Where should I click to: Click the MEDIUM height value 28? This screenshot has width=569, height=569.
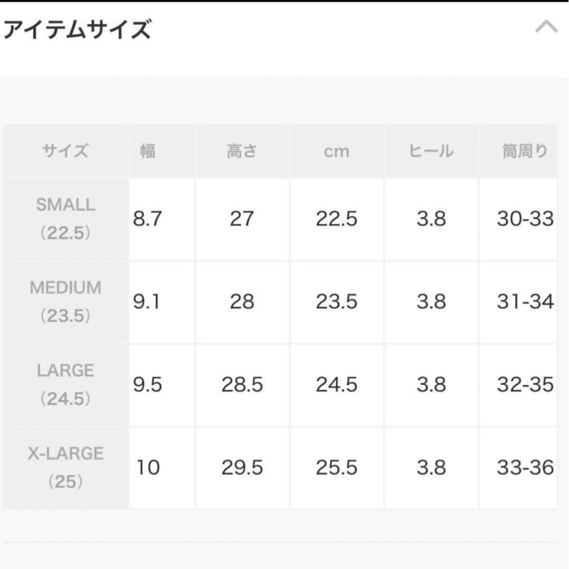coord(242,301)
